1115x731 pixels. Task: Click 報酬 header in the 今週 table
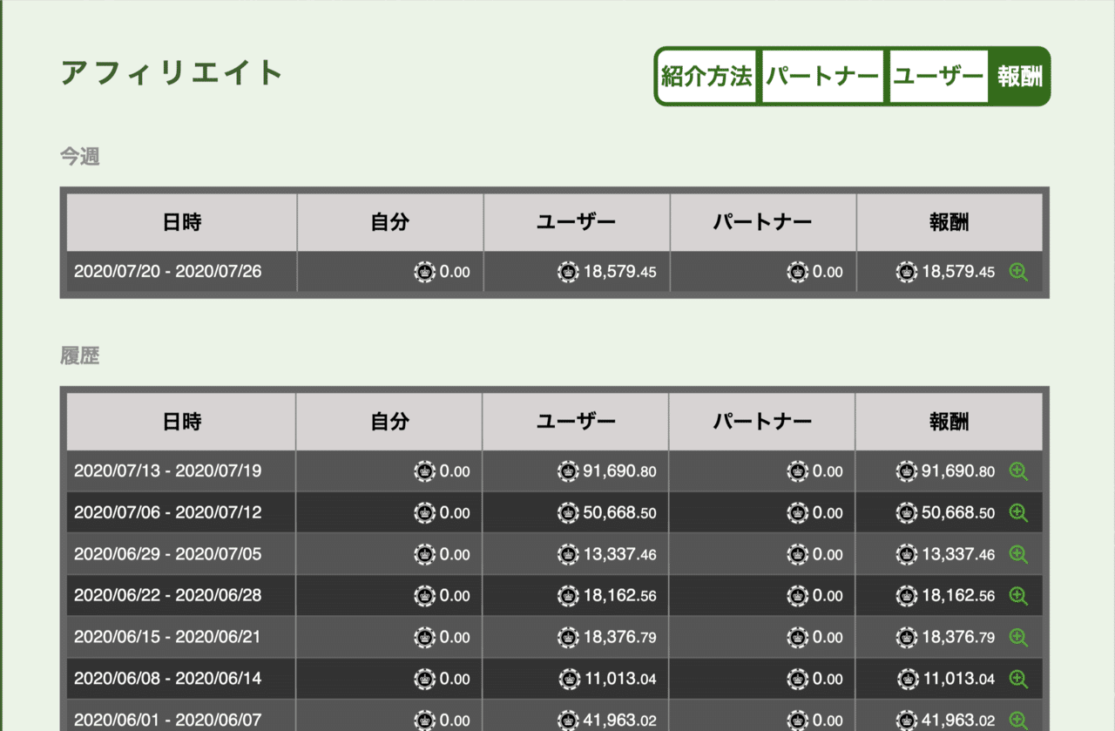tap(949, 222)
